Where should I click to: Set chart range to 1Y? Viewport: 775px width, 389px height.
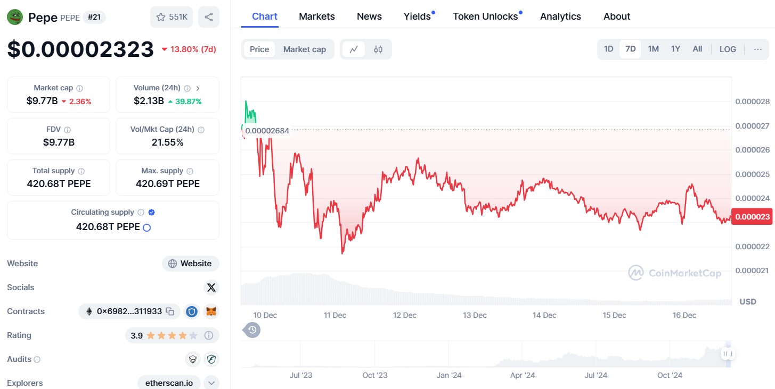tap(675, 49)
